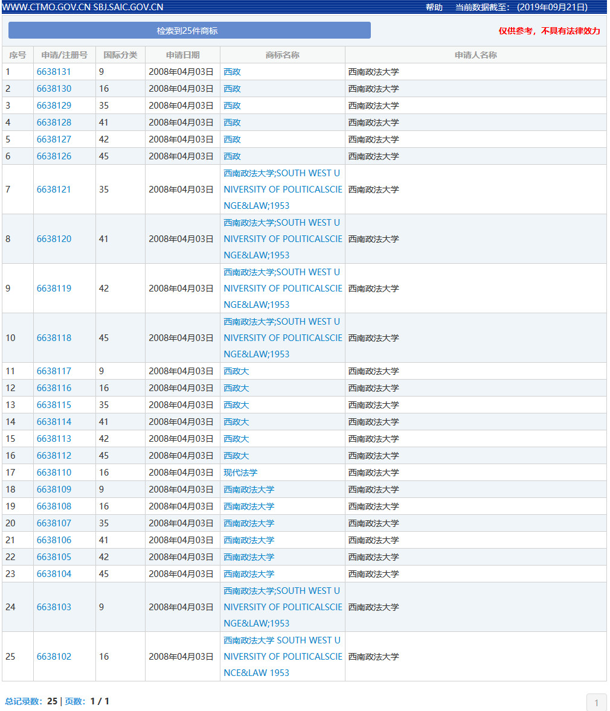The width and height of the screenshot is (610, 711).
Task: Open registration number 6638108
Action: (54, 506)
